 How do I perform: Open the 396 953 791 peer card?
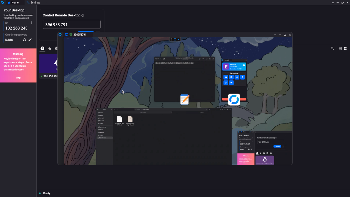tap(49, 66)
